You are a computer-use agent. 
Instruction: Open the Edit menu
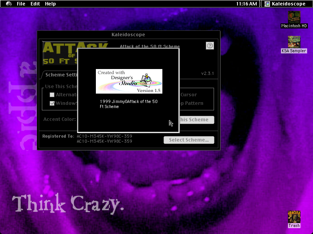coord(35,4)
